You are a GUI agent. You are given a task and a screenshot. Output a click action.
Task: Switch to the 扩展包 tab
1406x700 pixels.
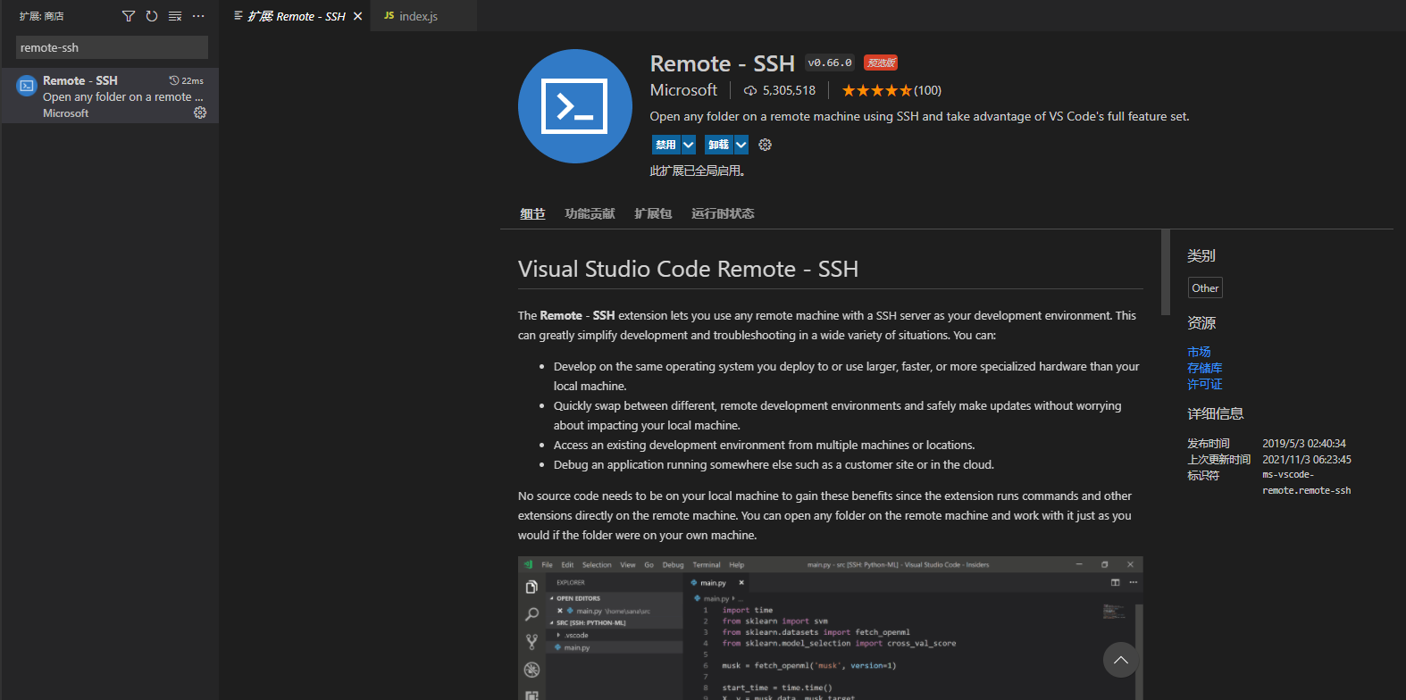653,213
